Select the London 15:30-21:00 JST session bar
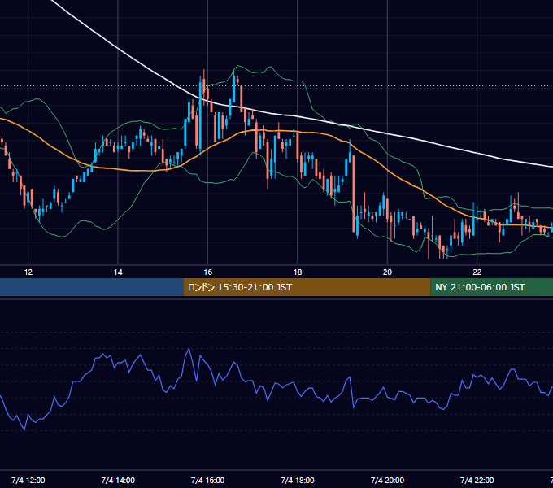 coord(307,287)
